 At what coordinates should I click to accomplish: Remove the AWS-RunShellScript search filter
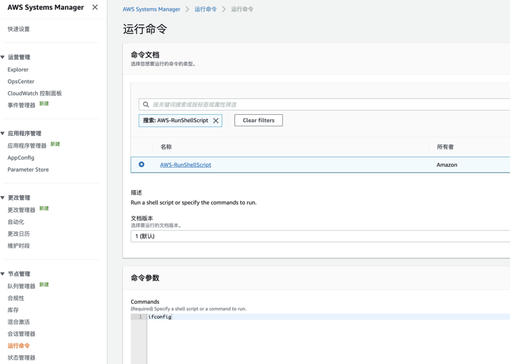pos(216,121)
